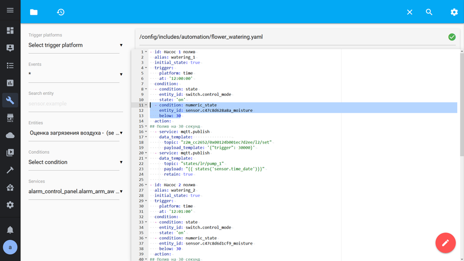Open the History chart sidebar item
The image size is (464, 261).
click(10, 83)
